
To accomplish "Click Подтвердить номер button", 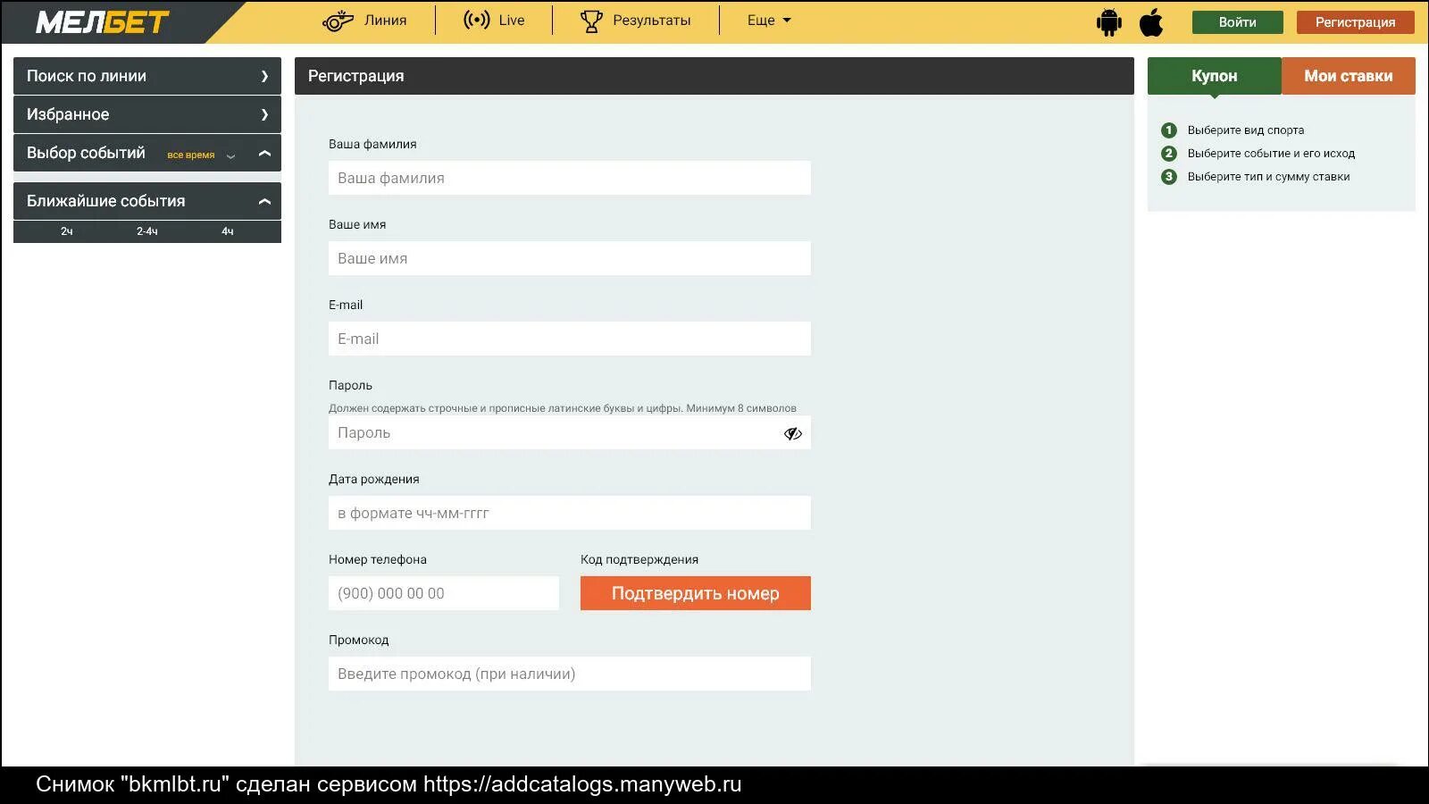I will [696, 593].
